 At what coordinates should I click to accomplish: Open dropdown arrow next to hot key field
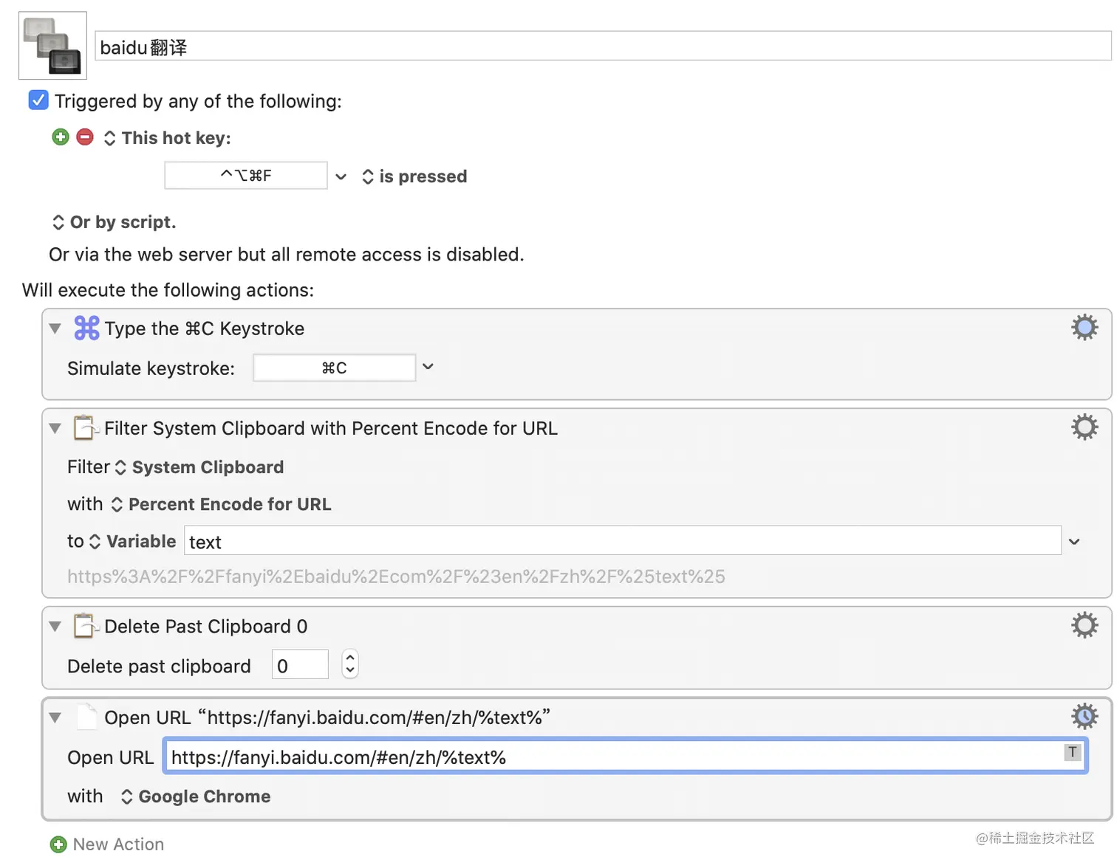point(341,176)
